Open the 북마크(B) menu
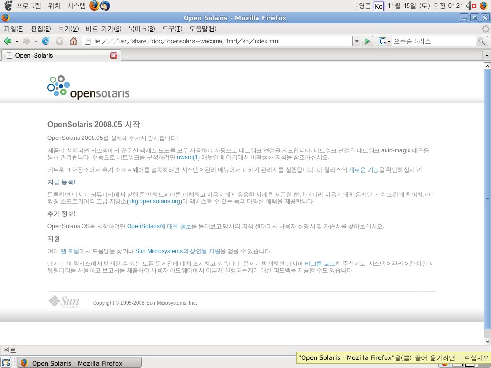The width and height of the screenshot is (491, 368). [x=141, y=29]
